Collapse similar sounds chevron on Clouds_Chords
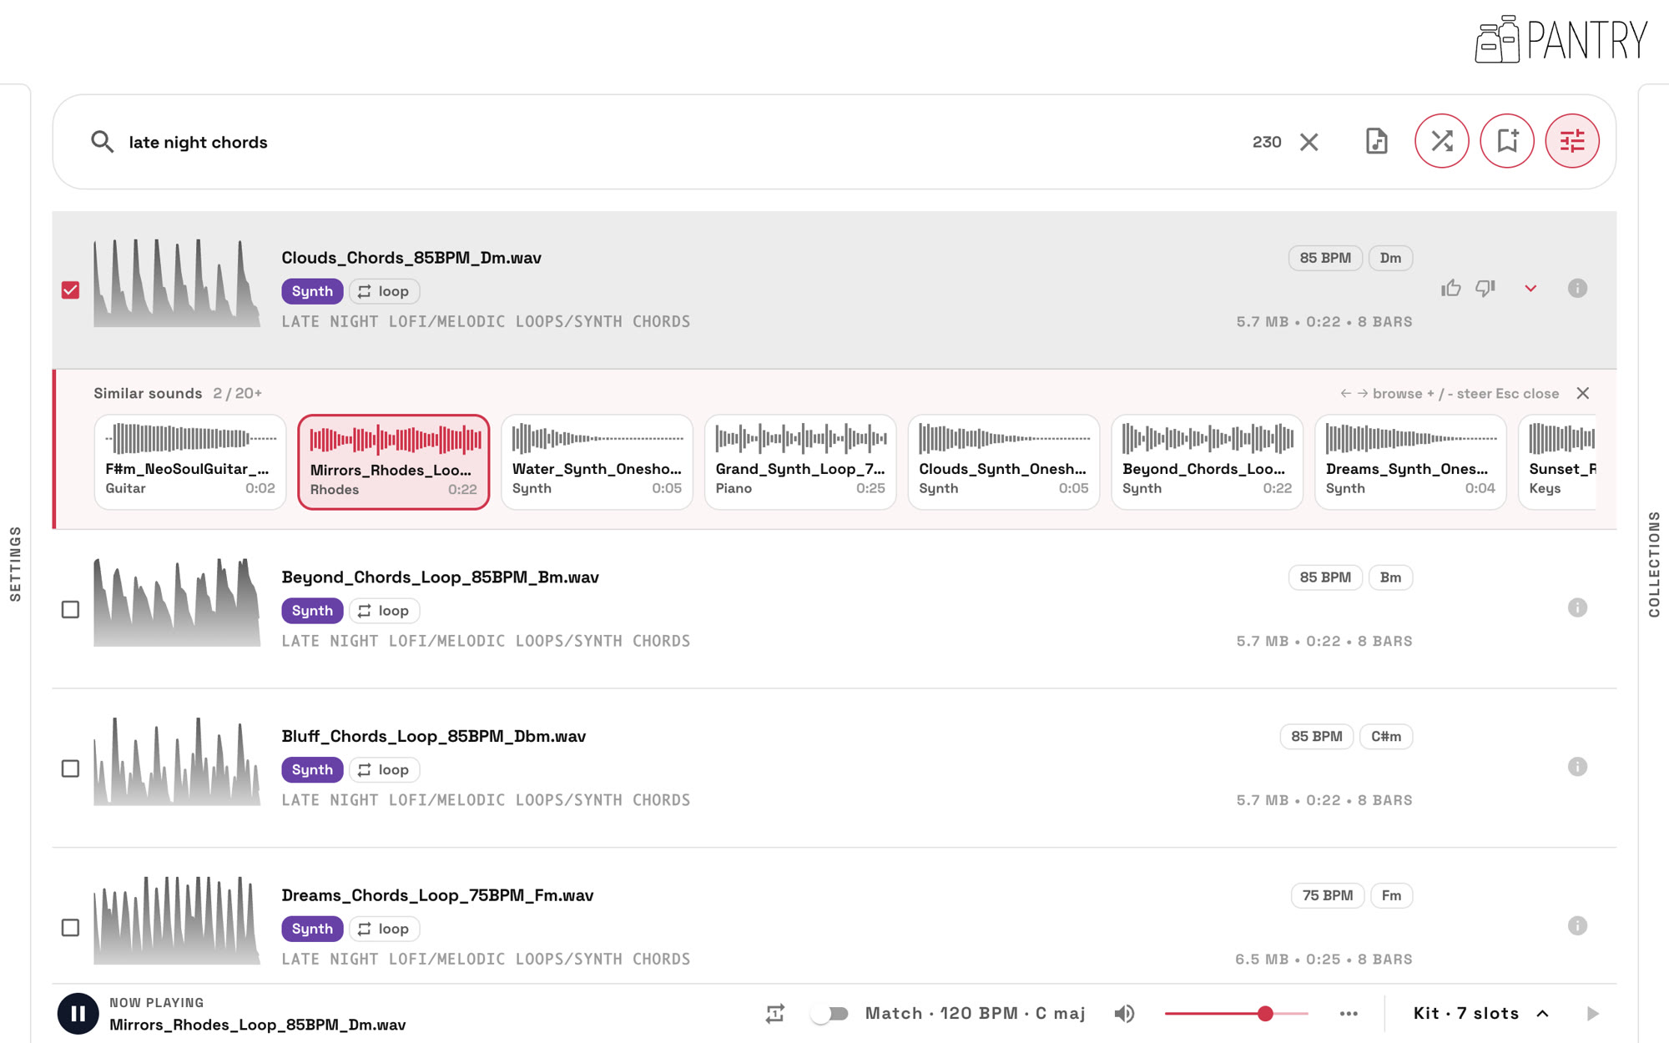Viewport: 1669px width, 1043px height. click(1530, 289)
